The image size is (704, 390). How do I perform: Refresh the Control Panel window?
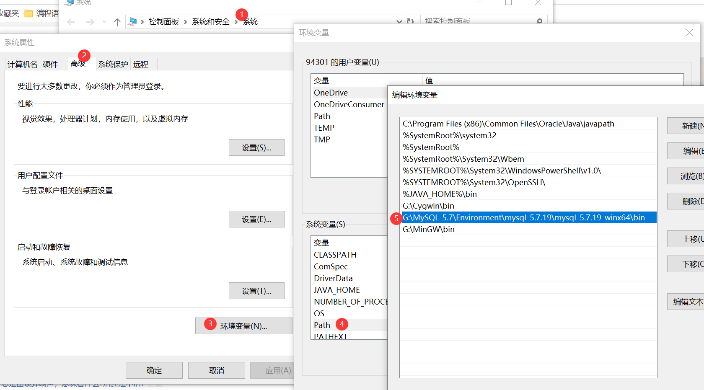pos(410,21)
